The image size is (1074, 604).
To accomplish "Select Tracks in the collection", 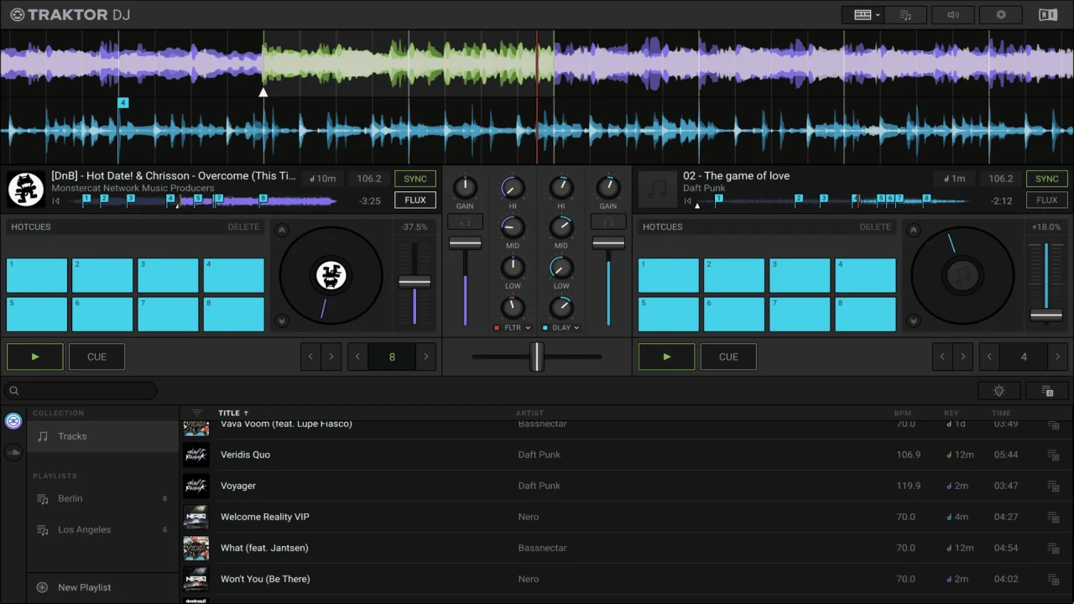I will [102, 436].
